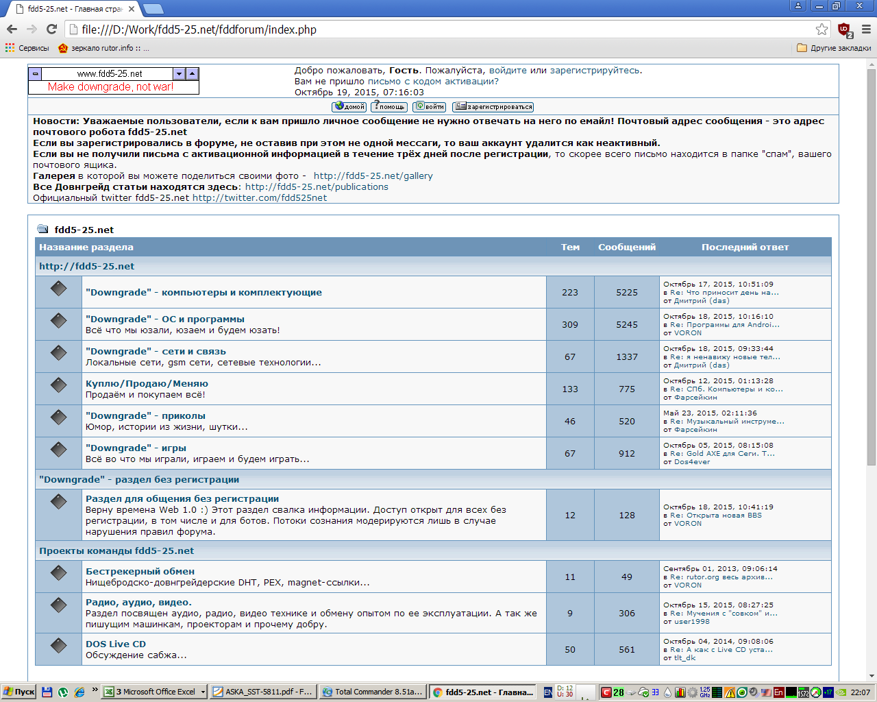The width and height of the screenshot is (877, 702).
Task: Click the домой (home) icon button
Action: coord(349,107)
